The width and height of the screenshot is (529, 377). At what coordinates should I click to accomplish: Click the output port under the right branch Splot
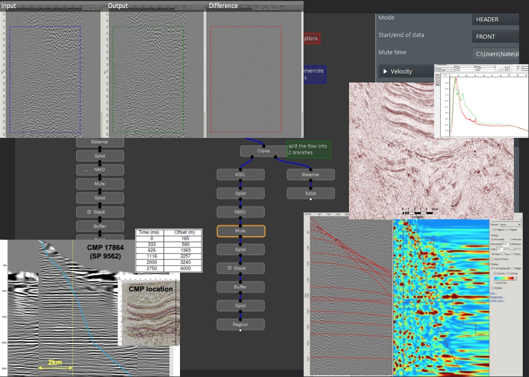pos(311,199)
